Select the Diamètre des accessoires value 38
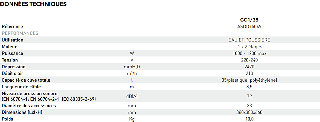 (249, 106)
